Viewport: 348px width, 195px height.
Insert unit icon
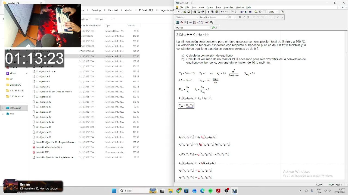246,12
